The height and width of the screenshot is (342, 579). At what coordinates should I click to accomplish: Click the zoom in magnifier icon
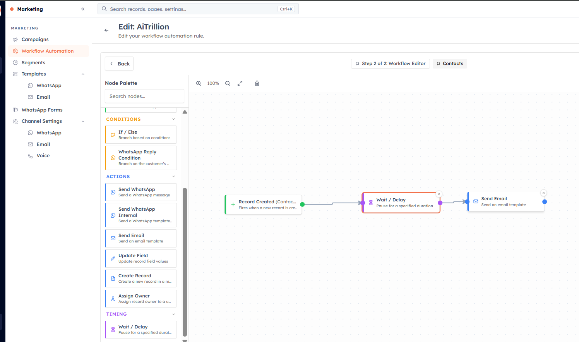(x=199, y=83)
